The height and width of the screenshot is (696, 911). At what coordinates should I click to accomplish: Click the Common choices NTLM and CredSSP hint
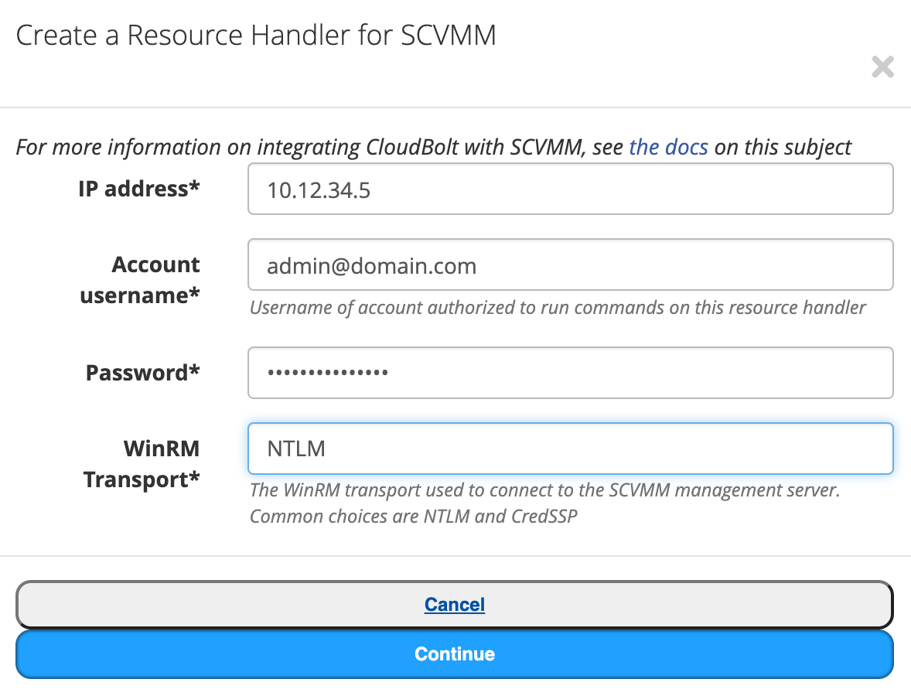[x=414, y=517]
